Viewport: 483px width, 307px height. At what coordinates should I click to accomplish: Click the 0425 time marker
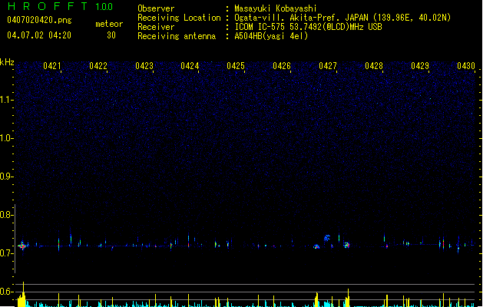(236, 66)
